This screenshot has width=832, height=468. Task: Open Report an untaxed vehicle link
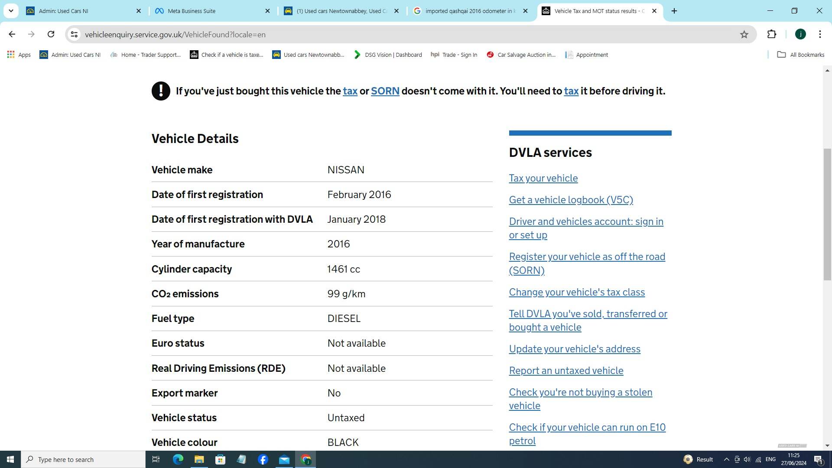[566, 370]
